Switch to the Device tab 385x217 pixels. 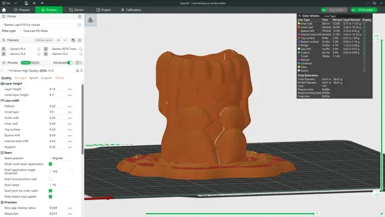tap(76, 10)
